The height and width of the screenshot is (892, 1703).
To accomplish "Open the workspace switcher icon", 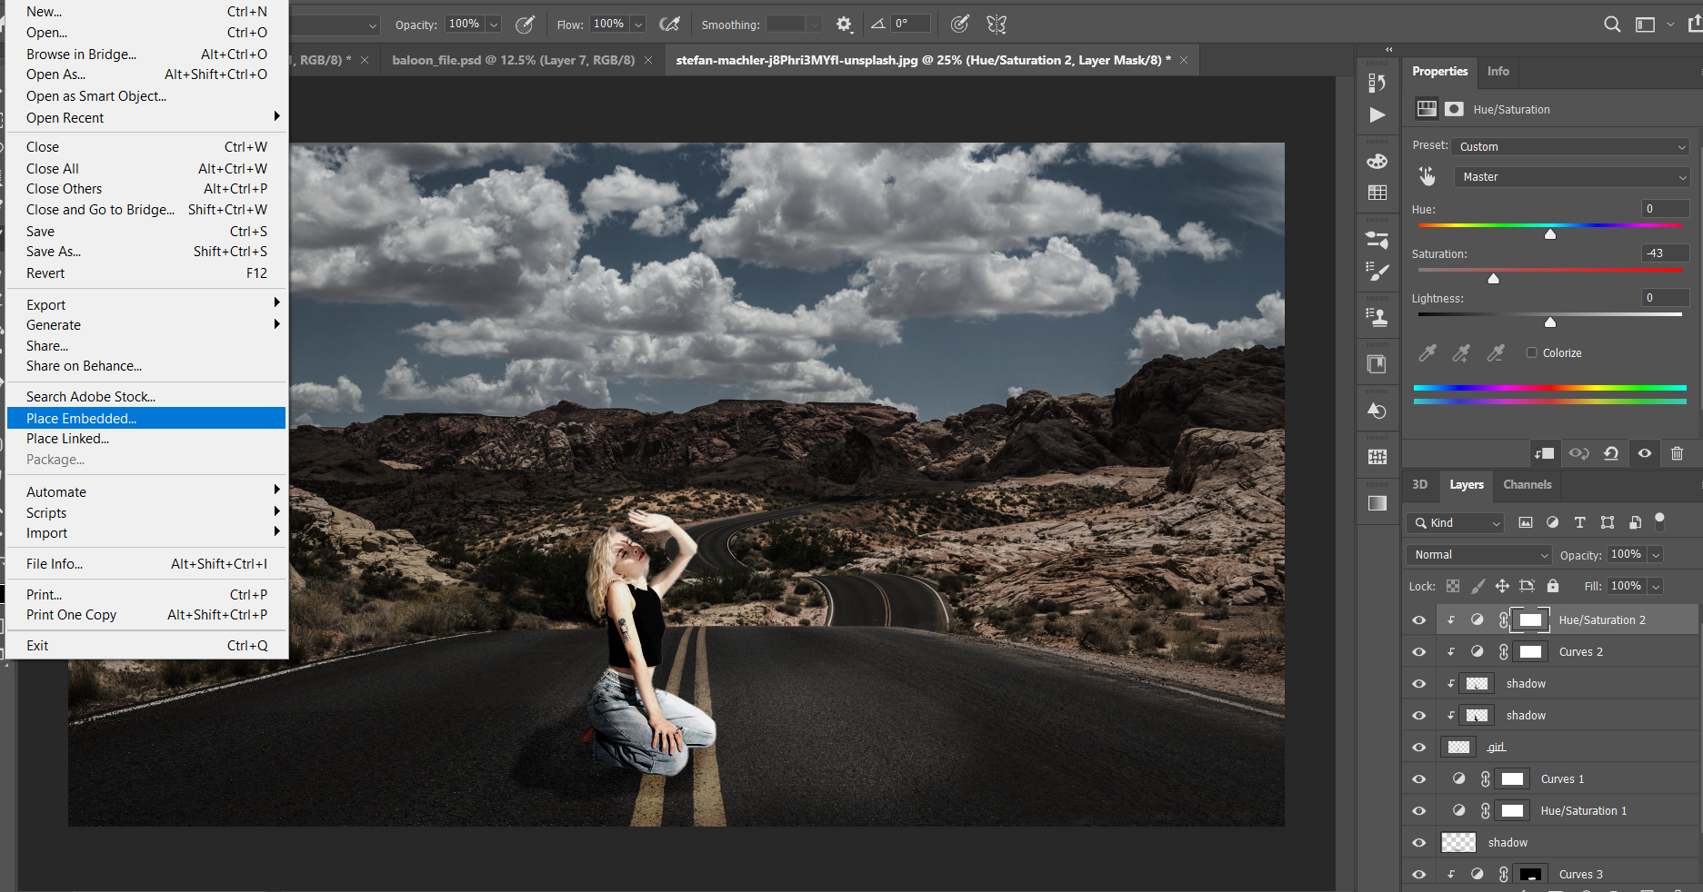I will (x=1645, y=25).
